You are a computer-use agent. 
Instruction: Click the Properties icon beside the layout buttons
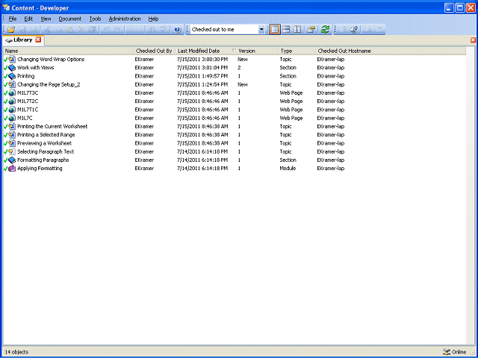click(x=311, y=30)
